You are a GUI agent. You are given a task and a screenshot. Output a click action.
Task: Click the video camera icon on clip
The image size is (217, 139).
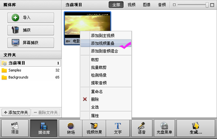click(x=68, y=41)
